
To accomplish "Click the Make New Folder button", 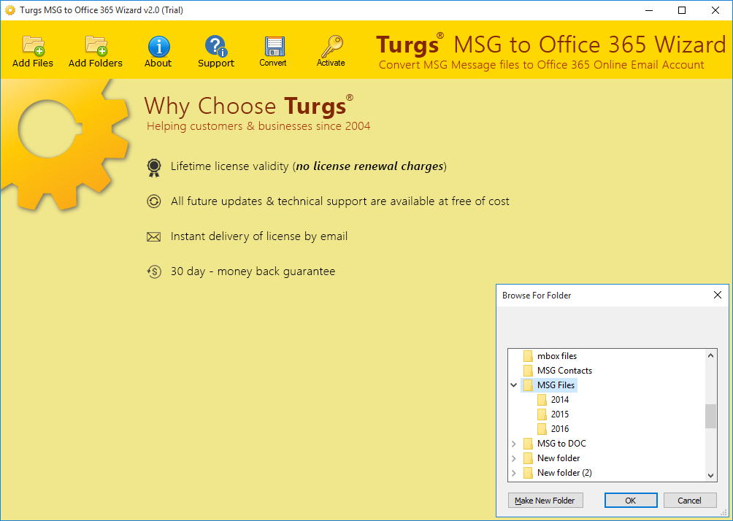I will coord(545,501).
